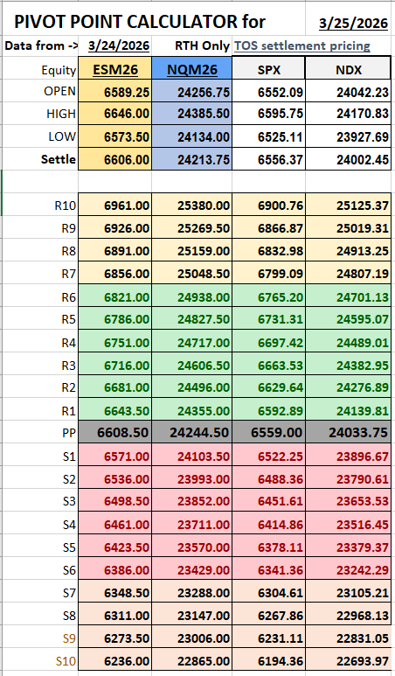The height and width of the screenshot is (676, 395).
Task: Select the ESM26 open value 6589.25
Action: click(115, 92)
